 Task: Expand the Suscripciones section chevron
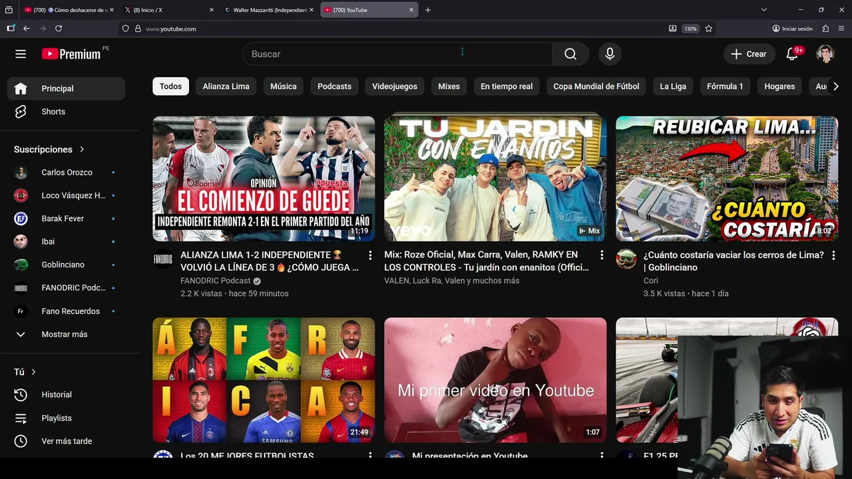coord(82,150)
